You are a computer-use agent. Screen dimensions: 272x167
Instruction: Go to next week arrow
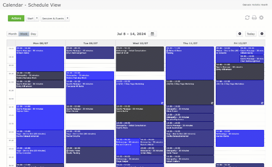(262, 34)
